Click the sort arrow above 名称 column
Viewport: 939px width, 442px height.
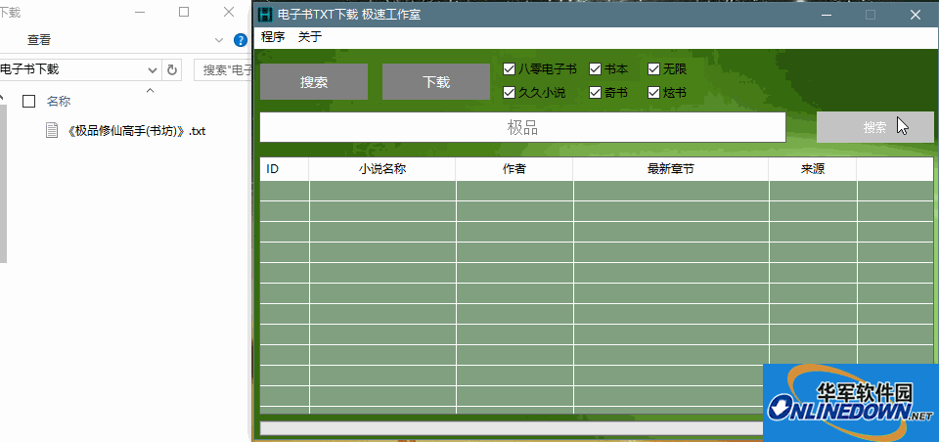151,90
